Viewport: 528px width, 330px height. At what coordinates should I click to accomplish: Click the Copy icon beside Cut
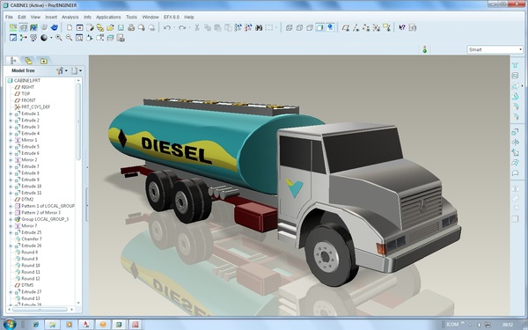[208, 27]
